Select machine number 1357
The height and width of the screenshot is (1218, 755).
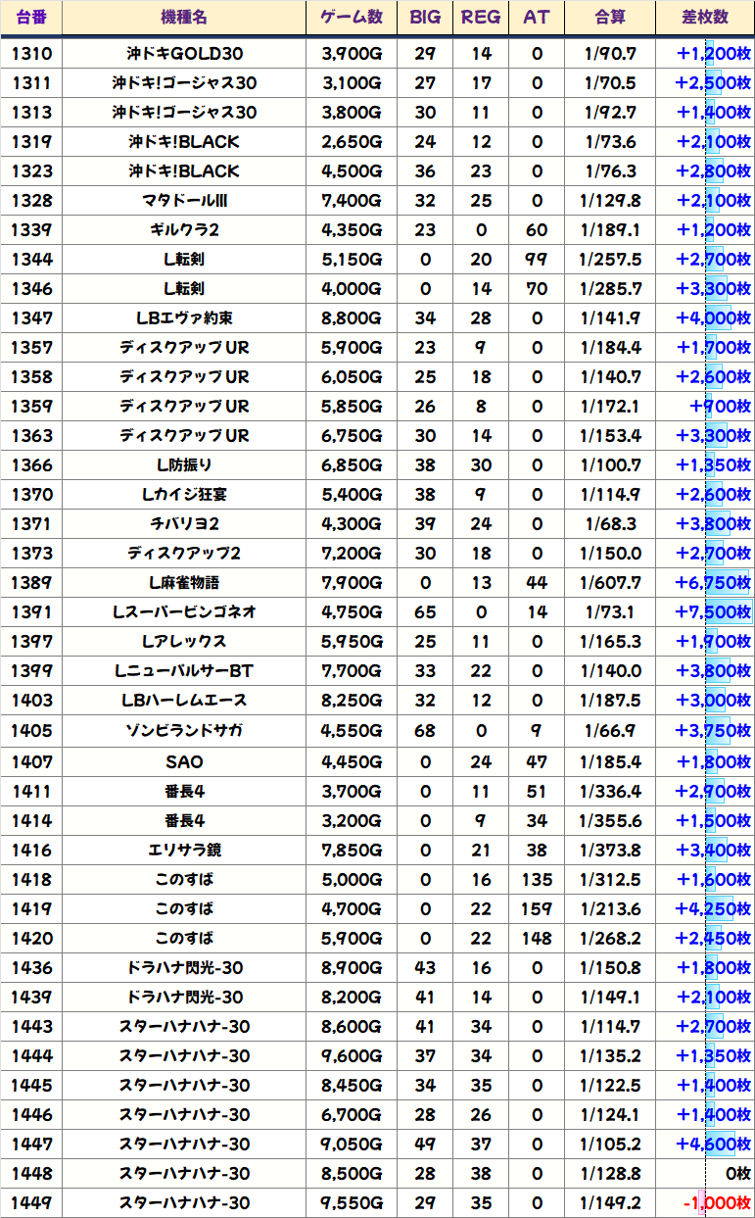pos(31,348)
